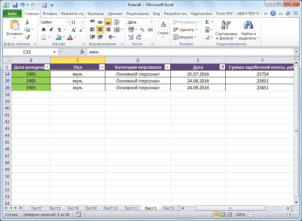Select the Format Painter brush
Viewport: 302px width, 221px height.
coord(27,37)
